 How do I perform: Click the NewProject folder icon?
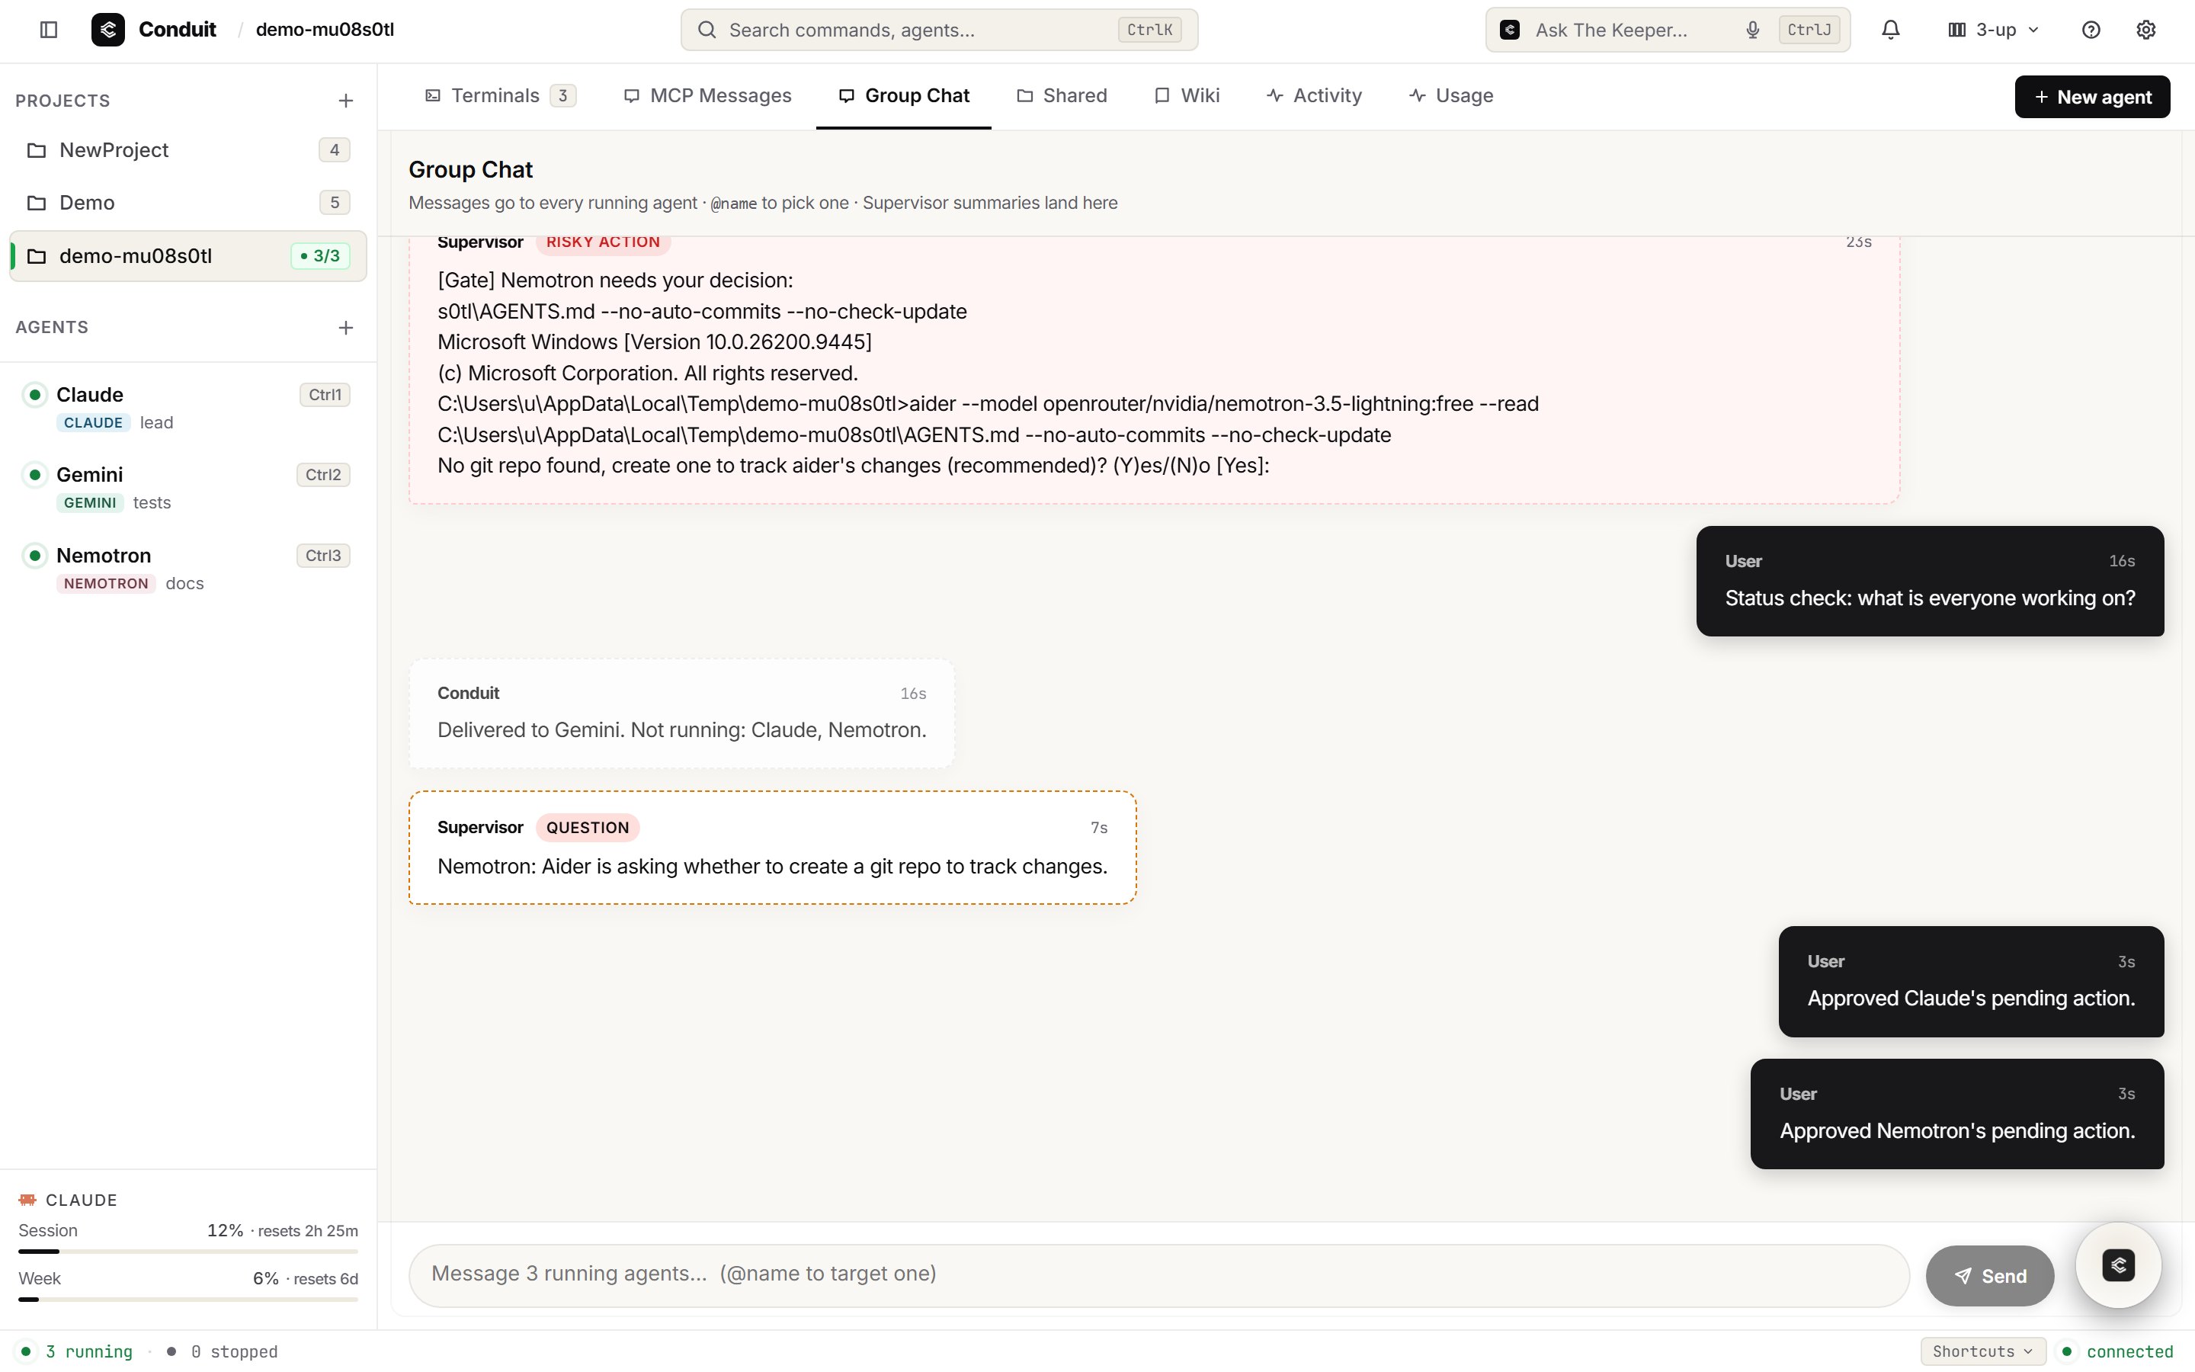point(37,151)
